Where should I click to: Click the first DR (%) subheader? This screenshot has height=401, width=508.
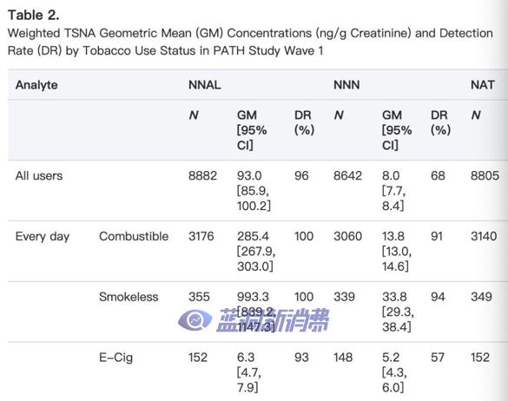coord(304,122)
